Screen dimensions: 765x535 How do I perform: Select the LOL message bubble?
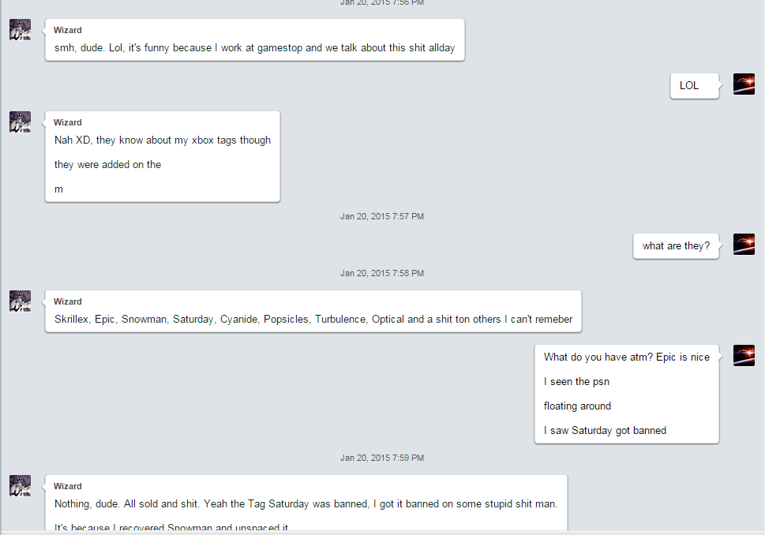[x=694, y=86]
